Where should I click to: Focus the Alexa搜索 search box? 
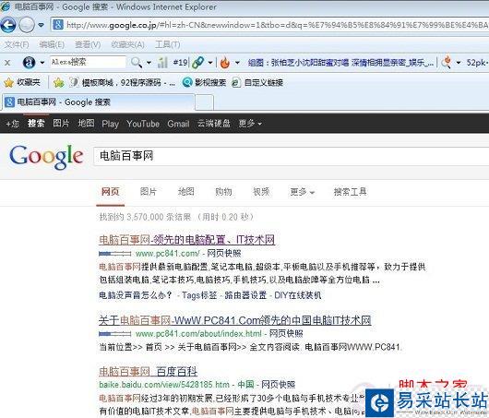point(88,62)
